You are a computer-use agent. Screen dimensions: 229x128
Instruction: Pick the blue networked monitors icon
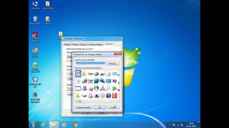point(108,81)
